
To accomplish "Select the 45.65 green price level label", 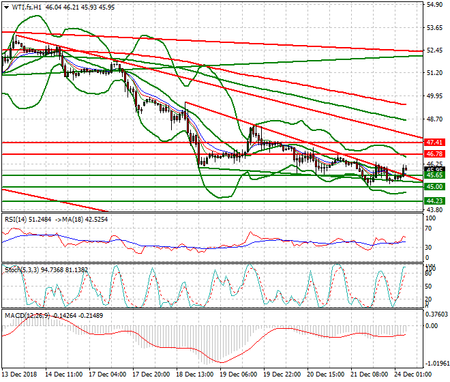I will (x=434, y=175).
